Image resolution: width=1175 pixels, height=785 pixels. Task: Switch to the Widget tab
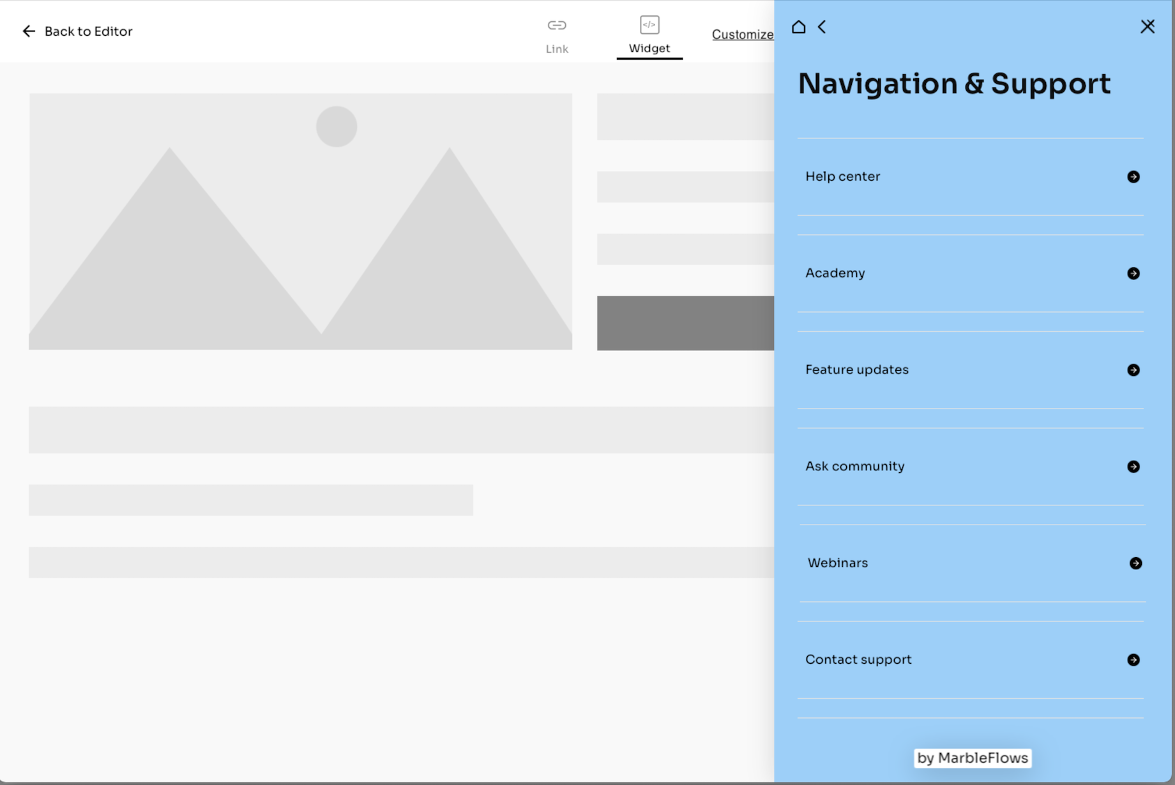pos(649,48)
